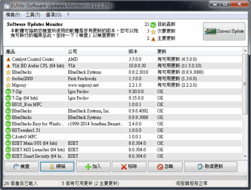The height and width of the screenshot is (190, 251).
Task: Click the 掃描 scan button
Action: 57,167
